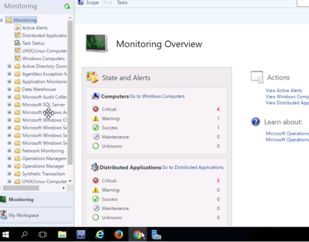Click the Distributed Applications Critical count 3
The width and height of the screenshot is (309, 242).
(x=218, y=180)
